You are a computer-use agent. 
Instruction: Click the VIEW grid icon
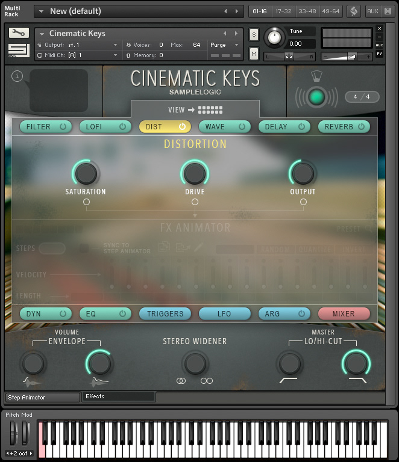tap(210, 110)
